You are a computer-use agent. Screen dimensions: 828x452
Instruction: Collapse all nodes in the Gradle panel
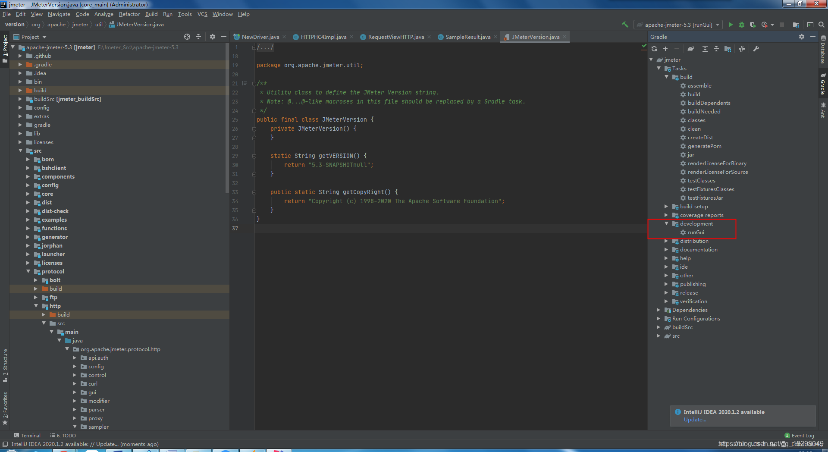pyautogui.click(x=716, y=49)
